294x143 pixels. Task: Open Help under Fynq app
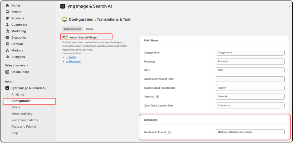pyautogui.click(x=15, y=133)
